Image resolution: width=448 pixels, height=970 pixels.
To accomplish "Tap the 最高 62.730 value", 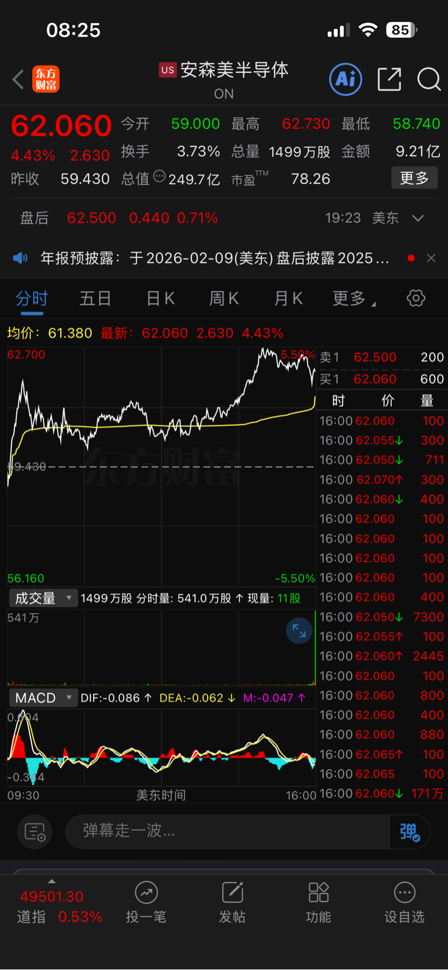I will coord(306,124).
